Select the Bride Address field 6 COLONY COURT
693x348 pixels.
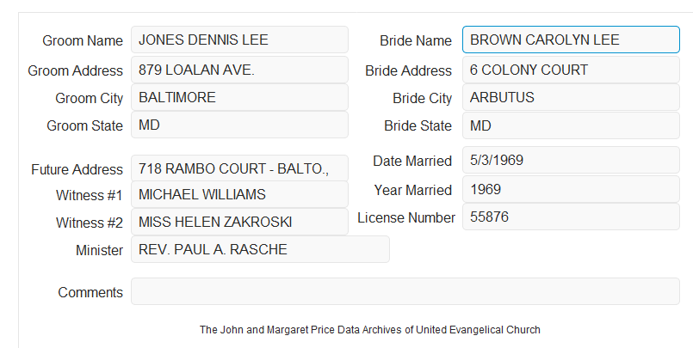click(571, 70)
